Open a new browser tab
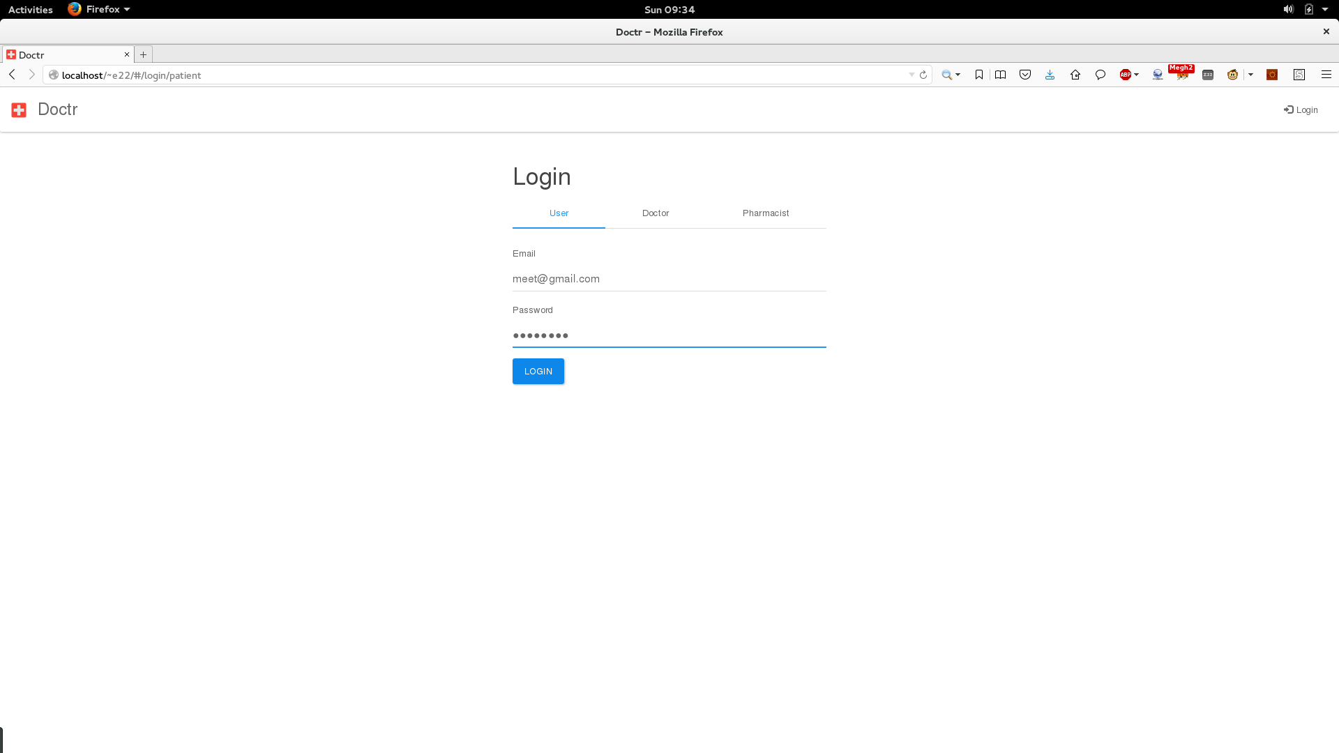 (144, 54)
